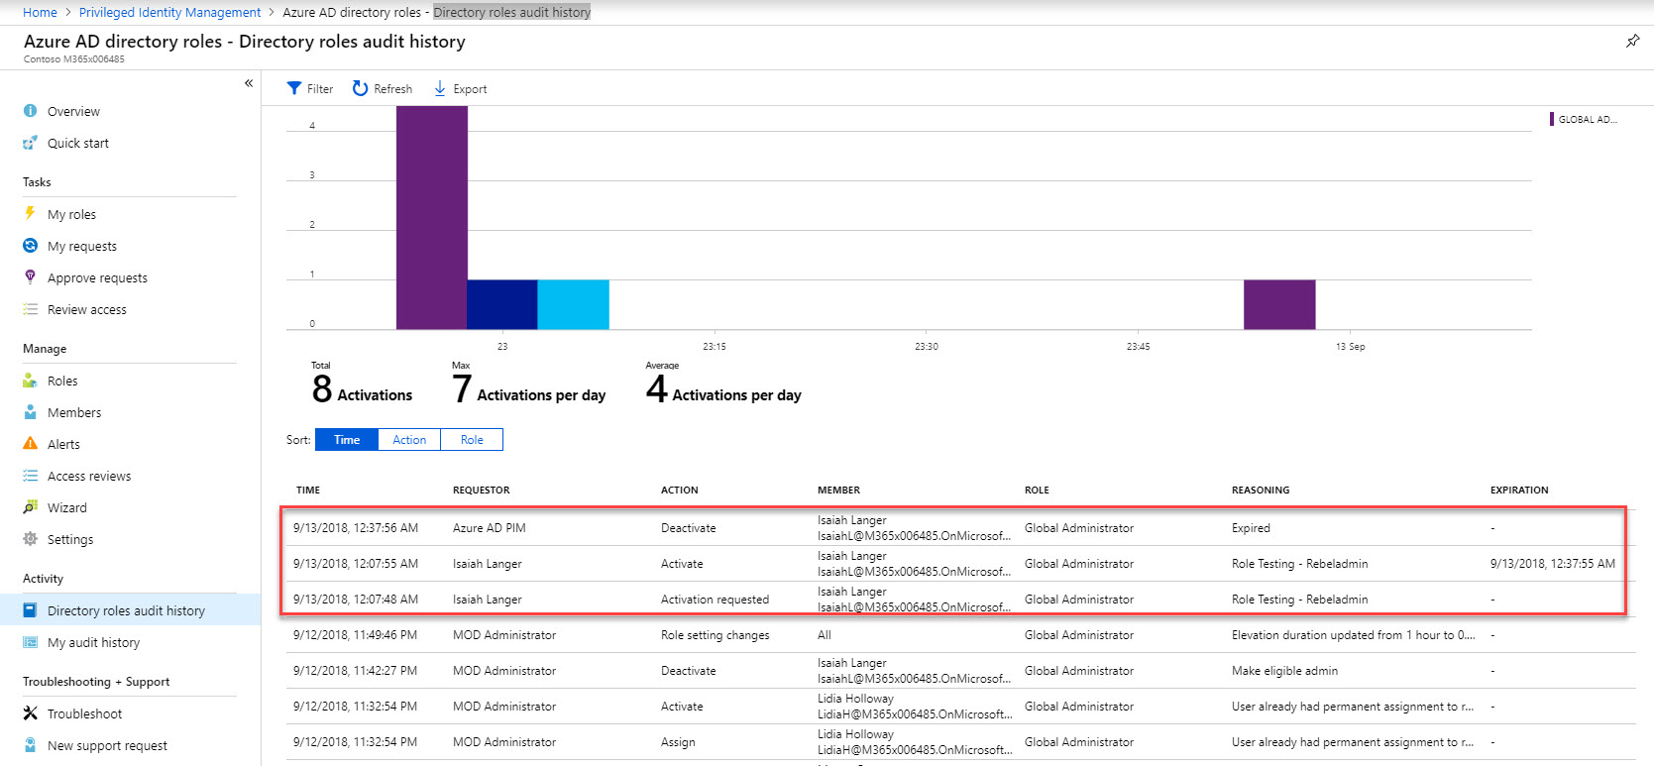The image size is (1654, 766).
Task: Click the Wizard wand icon
Action: [30, 507]
